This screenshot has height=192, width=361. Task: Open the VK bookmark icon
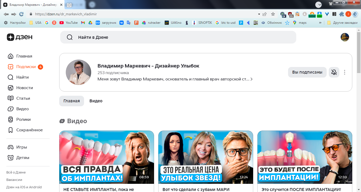(x=122, y=23)
